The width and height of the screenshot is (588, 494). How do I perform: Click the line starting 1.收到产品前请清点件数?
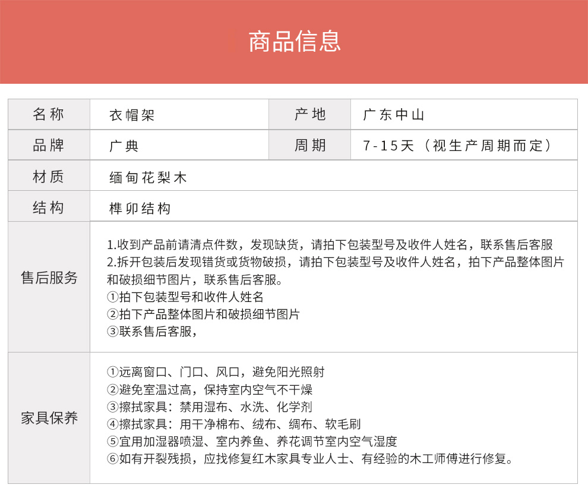pyautogui.click(x=330, y=245)
